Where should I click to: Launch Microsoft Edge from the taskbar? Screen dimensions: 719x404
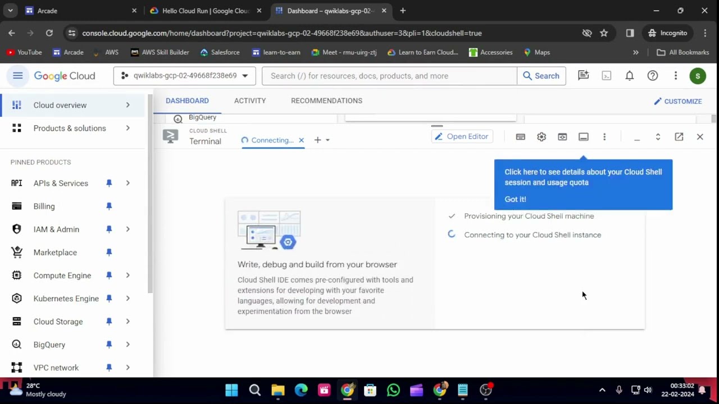(x=301, y=390)
